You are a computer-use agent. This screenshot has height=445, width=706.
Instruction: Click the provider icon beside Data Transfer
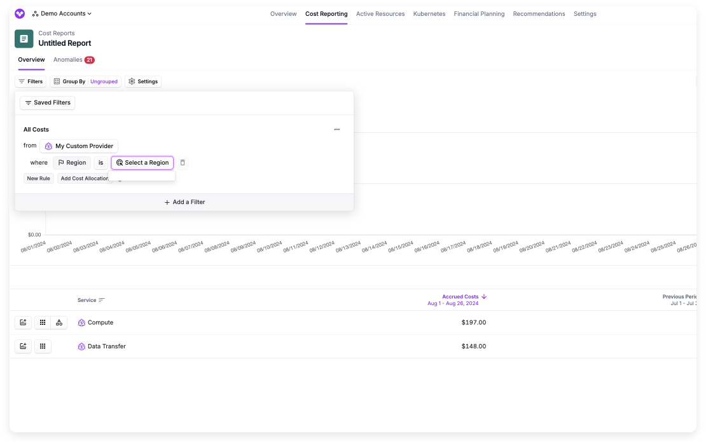pyautogui.click(x=81, y=346)
